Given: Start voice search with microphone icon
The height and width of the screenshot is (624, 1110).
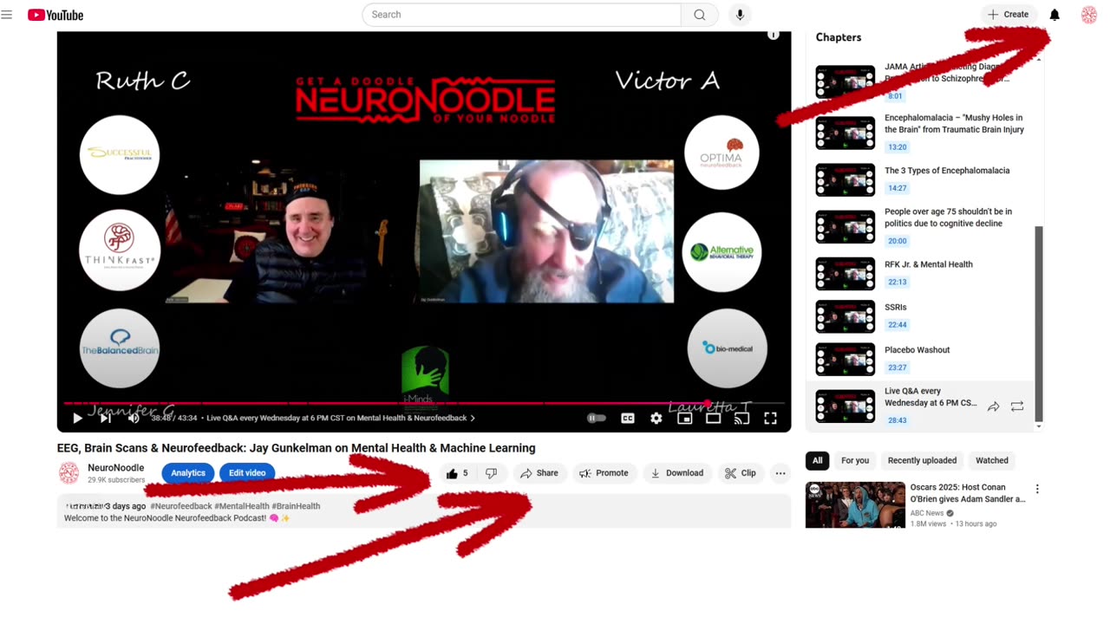Looking at the screenshot, I should (740, 15).
